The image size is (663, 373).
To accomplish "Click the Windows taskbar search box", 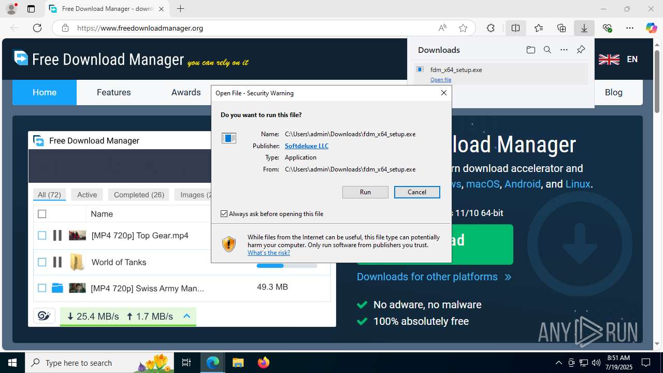I will tap(100, 363).
